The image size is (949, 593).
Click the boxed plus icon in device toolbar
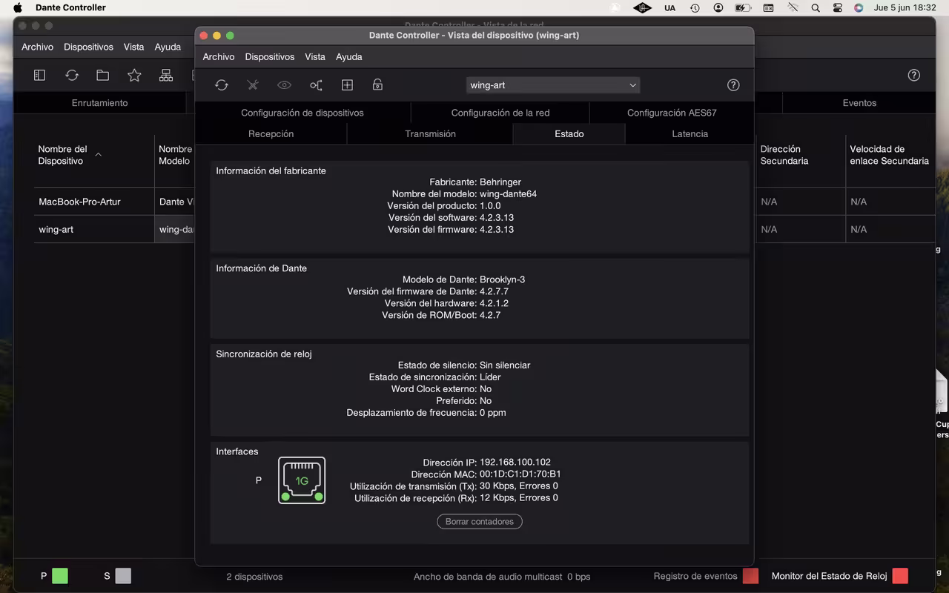[347, 85]
